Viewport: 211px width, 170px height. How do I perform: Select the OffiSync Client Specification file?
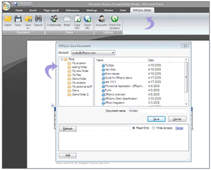[x=121, y=99]
